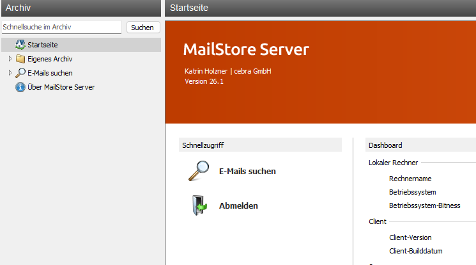Image resolution: width=476 pixels, height=265 pixels.
Task: Click the Abmelden door icon
Action: click(x=199, y=205)
